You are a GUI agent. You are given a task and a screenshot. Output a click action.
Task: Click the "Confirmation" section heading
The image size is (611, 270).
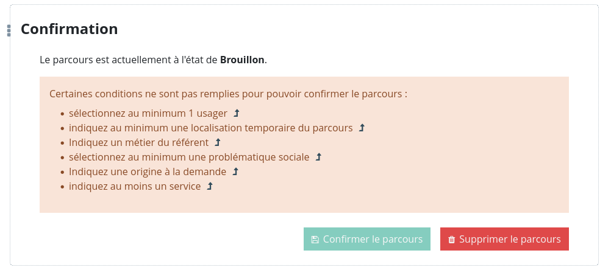point(70,29)
